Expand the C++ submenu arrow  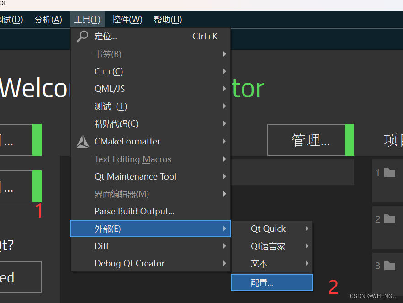pyautogui.click(x=224, y=71)
